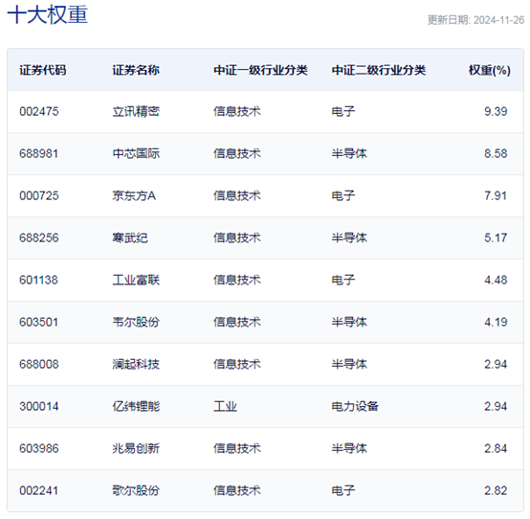The image size is (530, 519).
Task: Click the 电力设备 industry cell
Action: (x=355, y=406)
